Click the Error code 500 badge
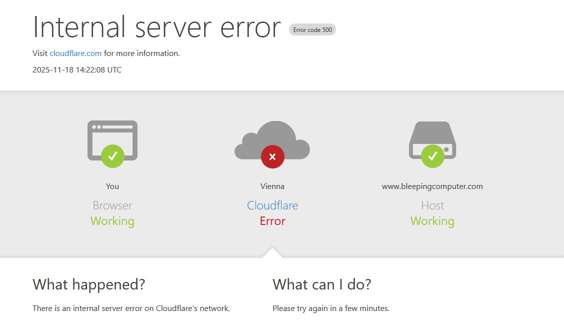The height and width of the screenshot is (323, 564). [x=312, y=30]
